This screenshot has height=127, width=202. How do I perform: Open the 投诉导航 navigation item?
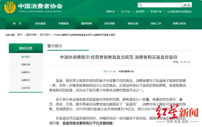point(110,24)
